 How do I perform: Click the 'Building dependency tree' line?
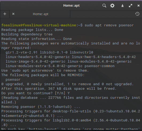click(27, 34)
